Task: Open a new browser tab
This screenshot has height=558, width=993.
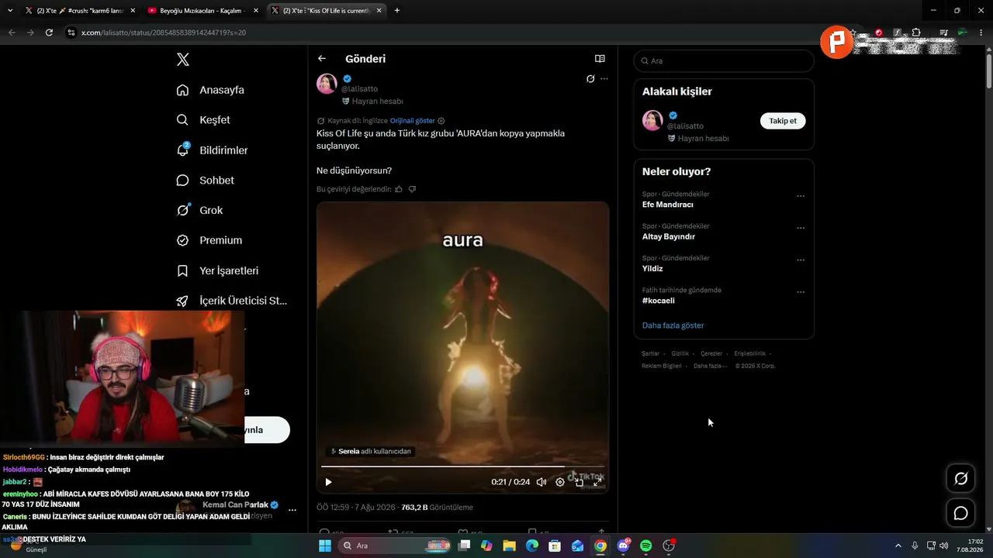Action: [x=397, y=11]
